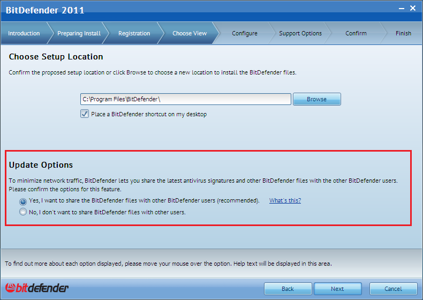Minimize the BitDefender 2011 window
Viewport: 423px width, 300px height.
[x=402, y=9]
